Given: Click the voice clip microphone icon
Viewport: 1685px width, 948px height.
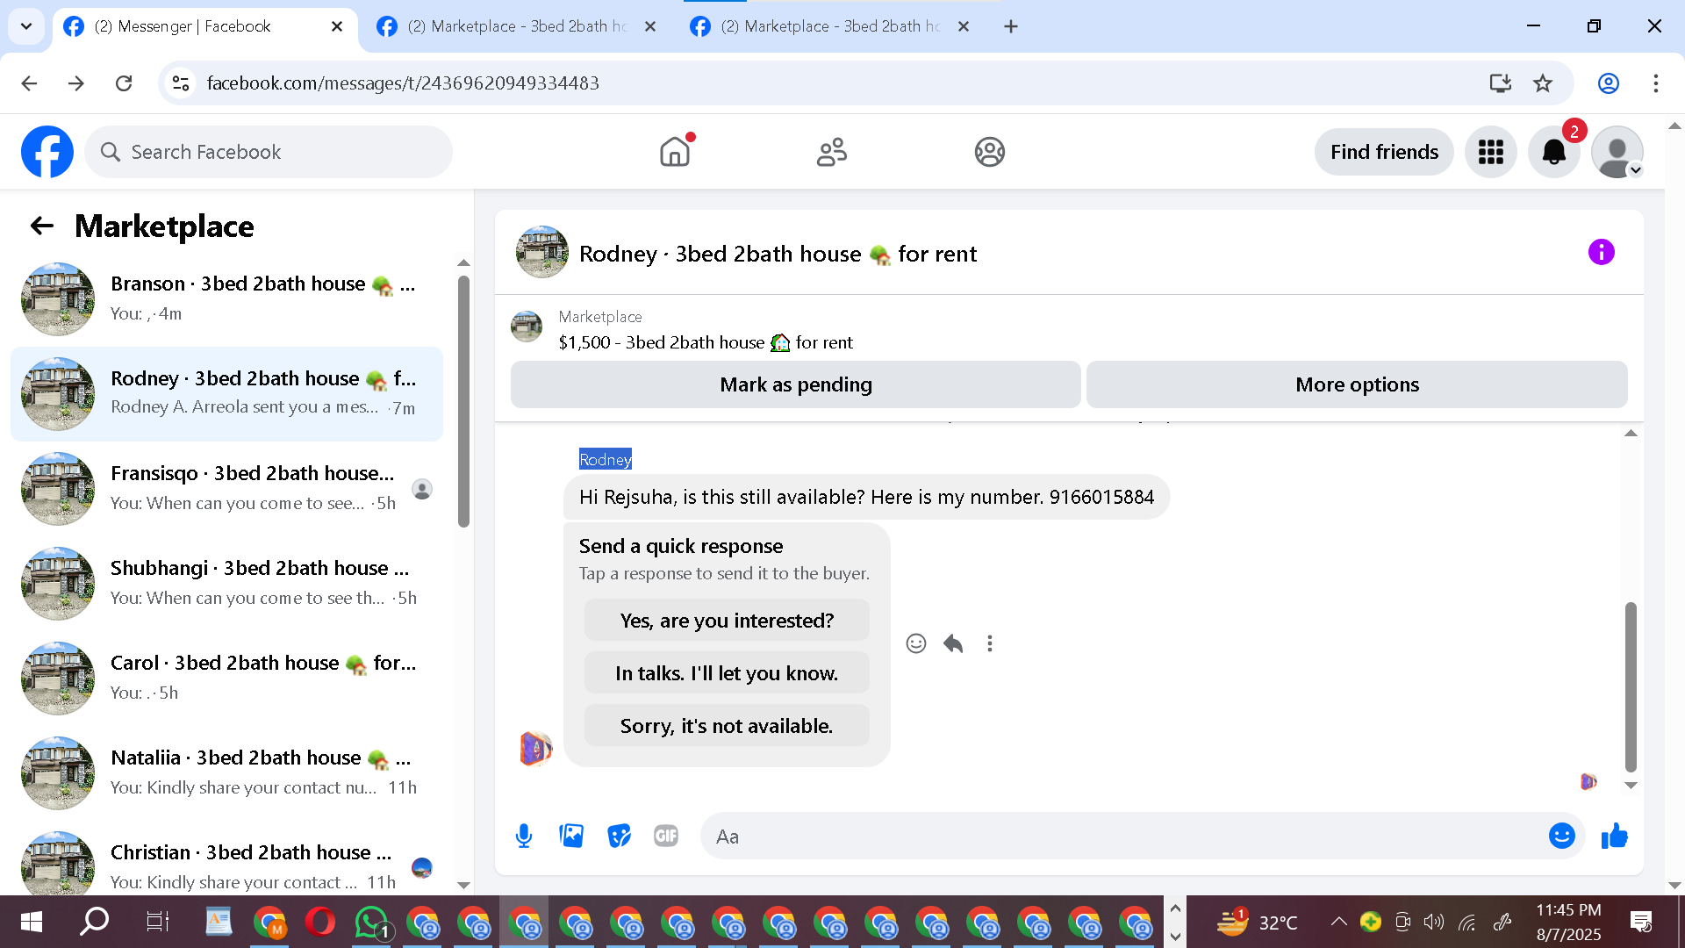Looking at the screenshot, I should 524,836.
